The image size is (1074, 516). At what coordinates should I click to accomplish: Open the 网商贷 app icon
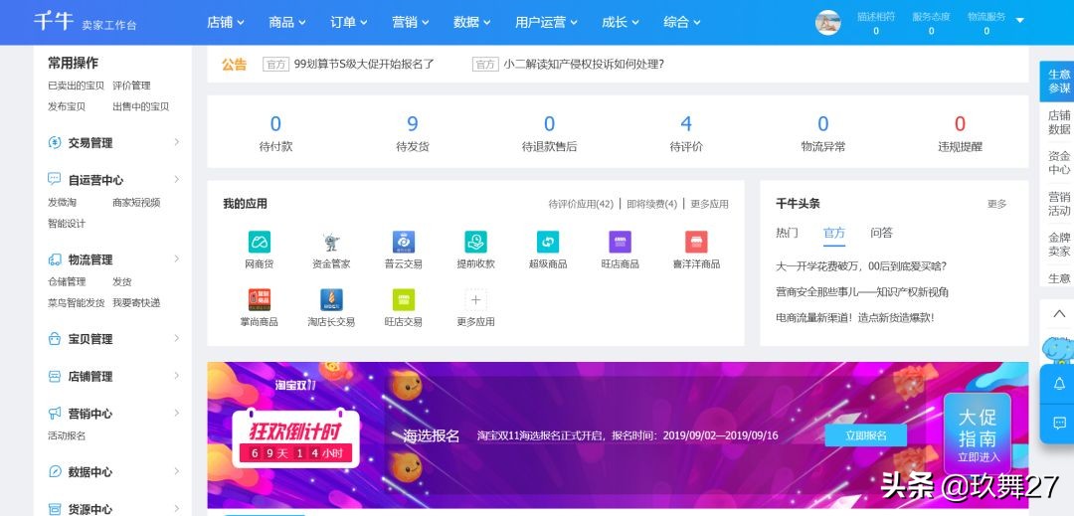click(259, 242)
